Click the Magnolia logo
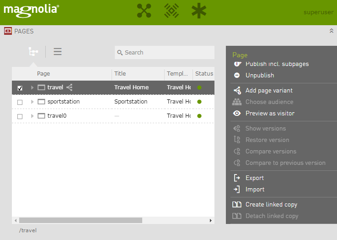The height and width of the screenshot is (240, 337). coord(32,11)
